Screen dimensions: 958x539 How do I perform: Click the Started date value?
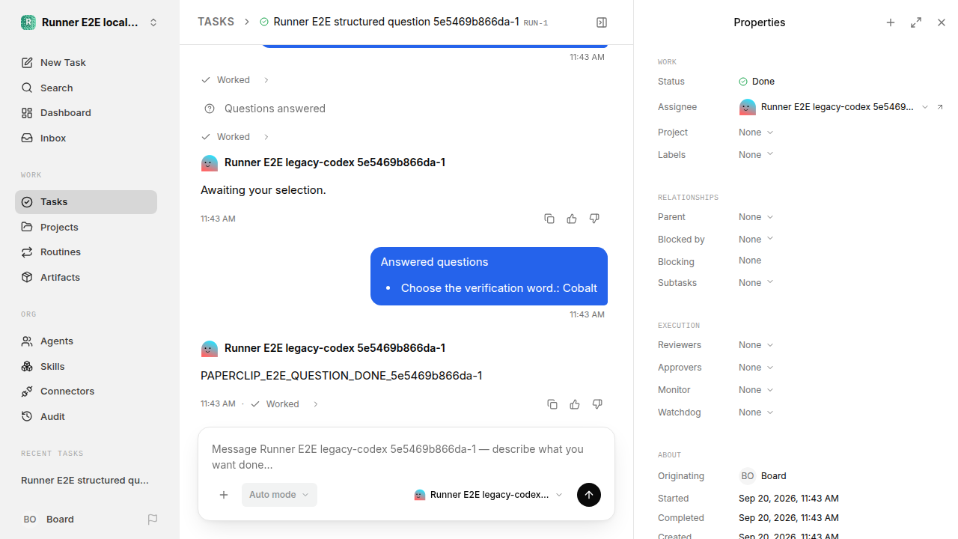point(788,499)
